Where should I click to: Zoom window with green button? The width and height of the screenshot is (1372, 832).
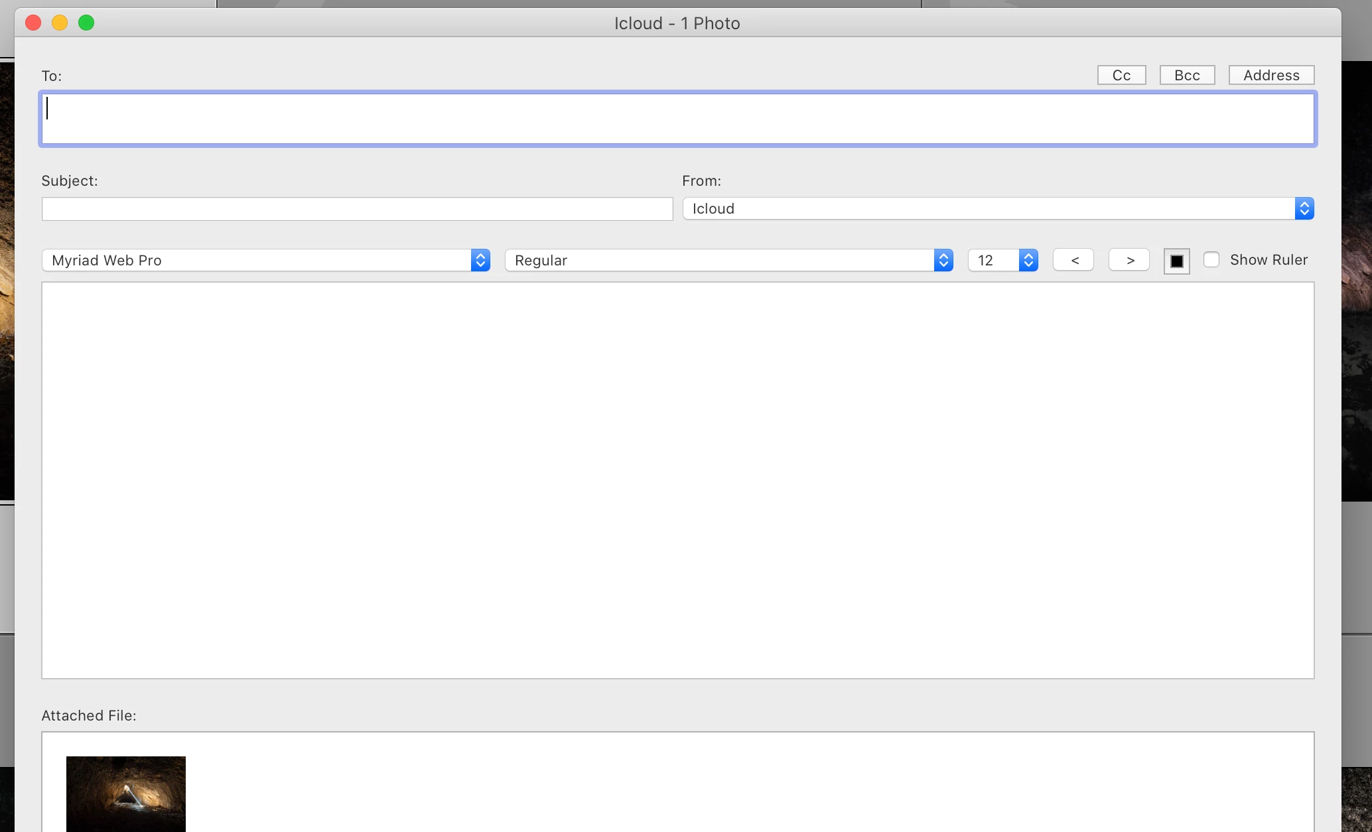click(86, 23)
